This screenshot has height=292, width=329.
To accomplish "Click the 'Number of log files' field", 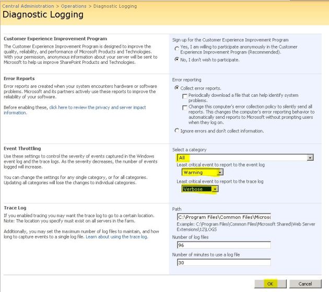I will pos(224,245).
